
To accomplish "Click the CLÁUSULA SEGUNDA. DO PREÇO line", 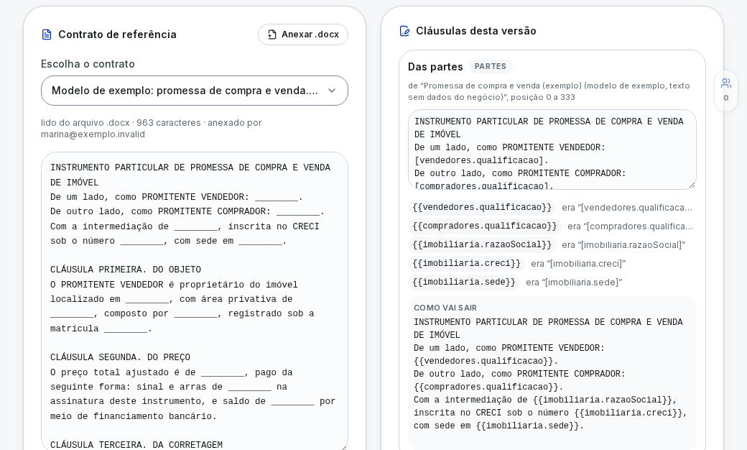I will tap(120, 357).
